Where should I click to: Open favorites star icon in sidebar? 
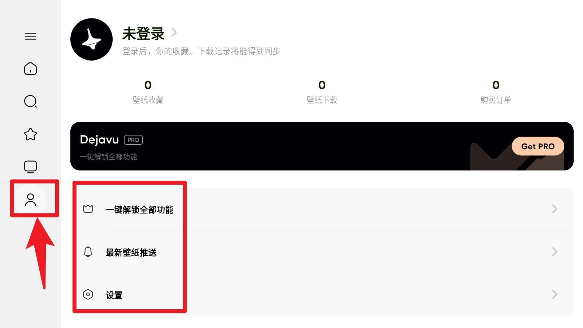(x=30, y=134)
